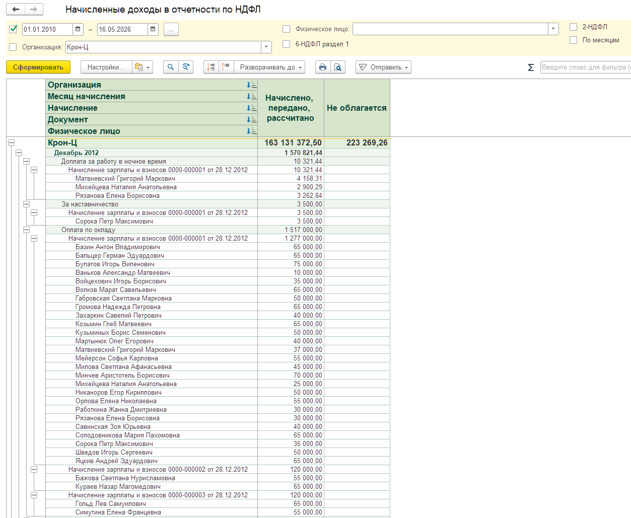Open the period selection ellipsis button
631x518 pixels.
(171, 30)
